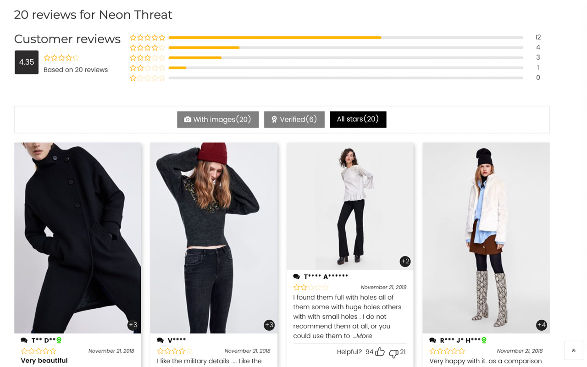This screenshot has height=367, width=587.
Task: Select the All stars (20) filter
Action: point(358,119)
